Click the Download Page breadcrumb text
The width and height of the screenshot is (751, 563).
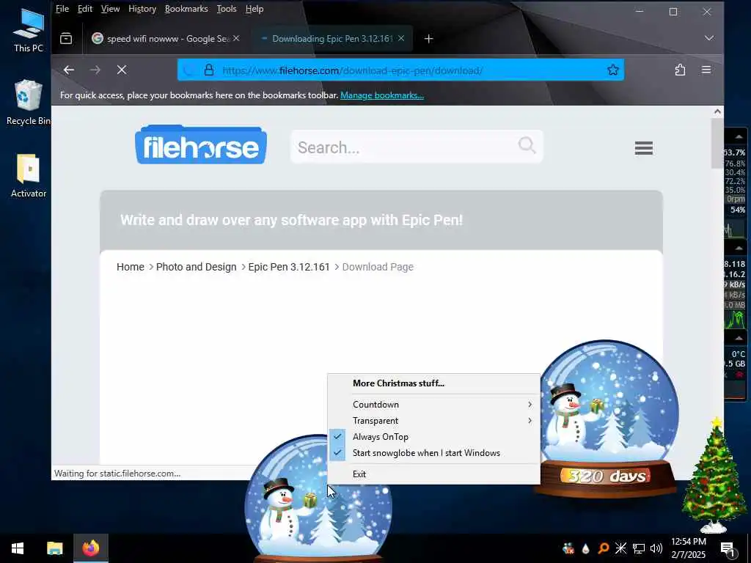click(378, 267)
